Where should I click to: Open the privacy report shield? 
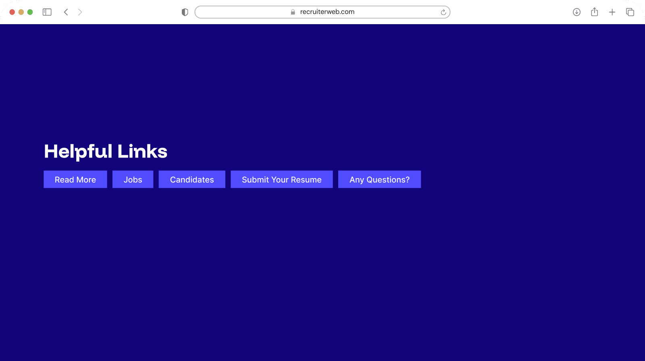[185, 12]
